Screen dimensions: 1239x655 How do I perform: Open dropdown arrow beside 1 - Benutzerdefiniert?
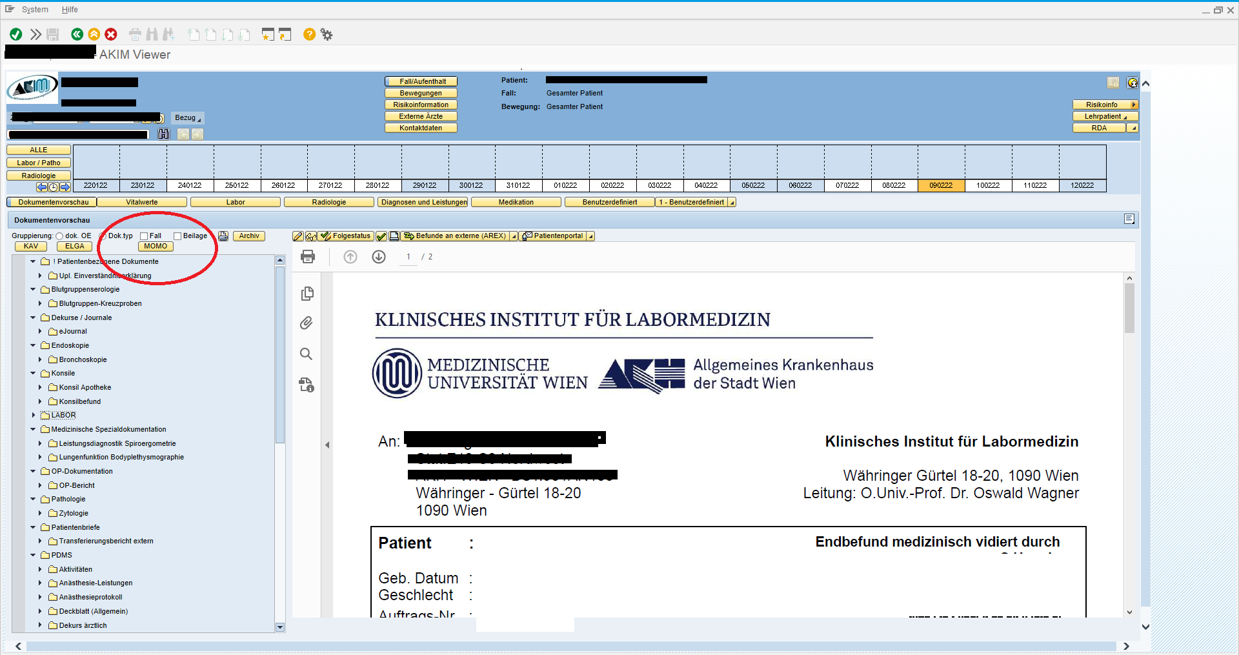click(x=732, y=203)
